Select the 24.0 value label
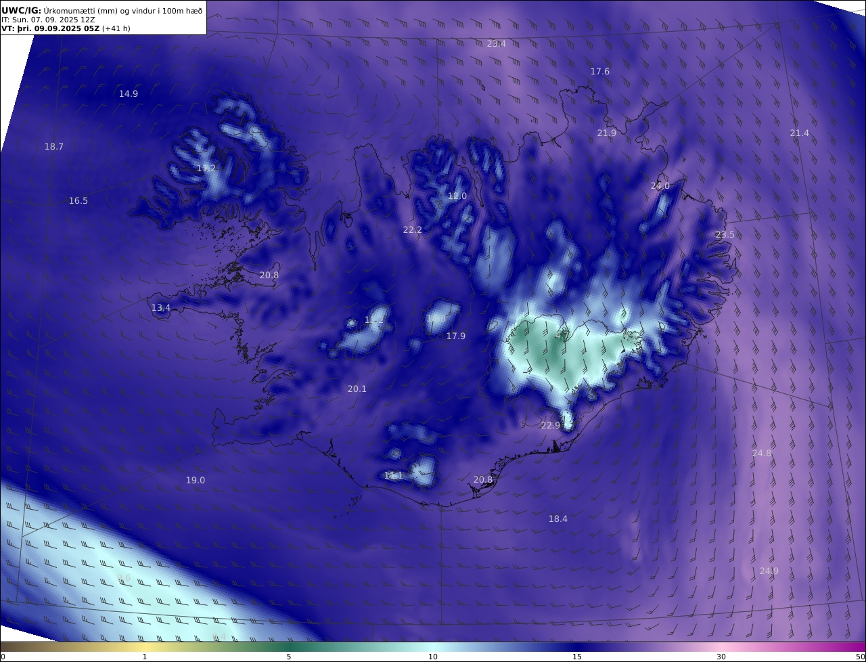866x662 pixels. [660, 185]
